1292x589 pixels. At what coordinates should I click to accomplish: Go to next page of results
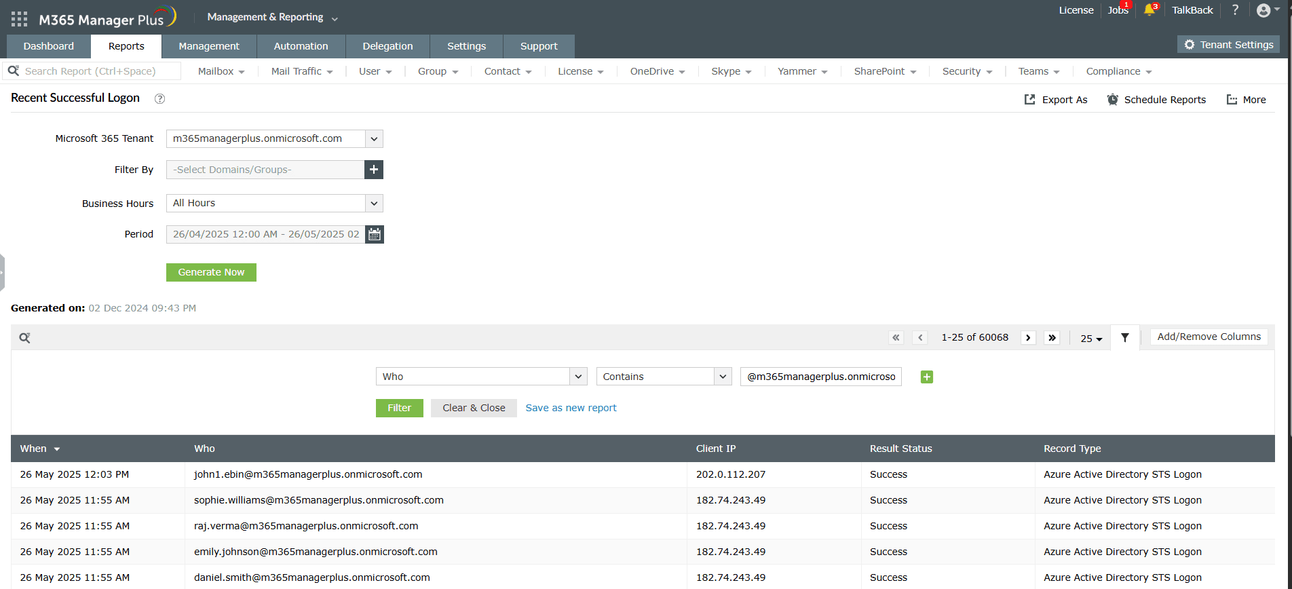(x=1029, y=337)
